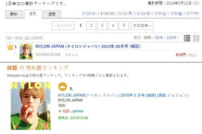Click the large NYLON magazine cover image
The width and height of the screenshot is (202, 134).
[x=31, y=106]
